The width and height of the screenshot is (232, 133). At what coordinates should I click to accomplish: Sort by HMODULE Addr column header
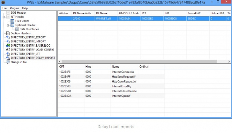[129, 13]
